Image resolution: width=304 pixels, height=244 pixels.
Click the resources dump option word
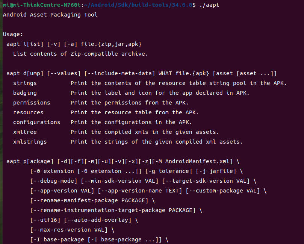tap(28, 112)
